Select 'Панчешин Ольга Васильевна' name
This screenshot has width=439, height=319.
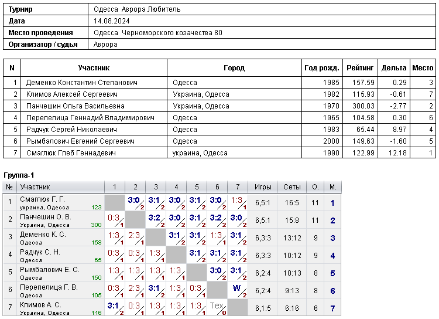point(76,106)
